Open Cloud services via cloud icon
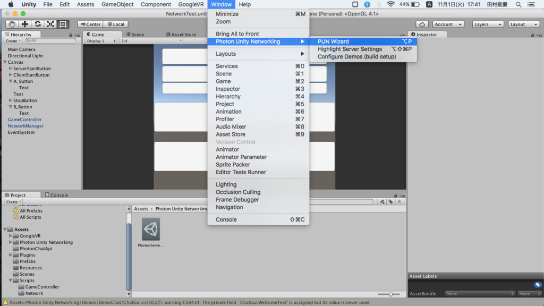Screen dimensions: 544x306 422,24
